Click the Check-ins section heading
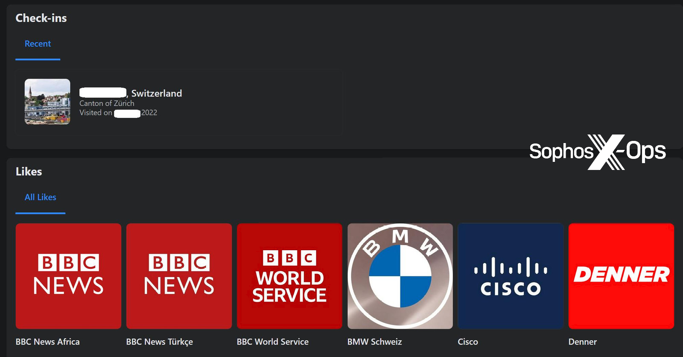The image size is (683, 357). tap(41, 18)
